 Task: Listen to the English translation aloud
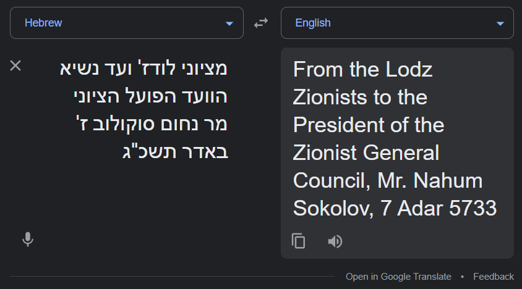[x=335, y=241]
